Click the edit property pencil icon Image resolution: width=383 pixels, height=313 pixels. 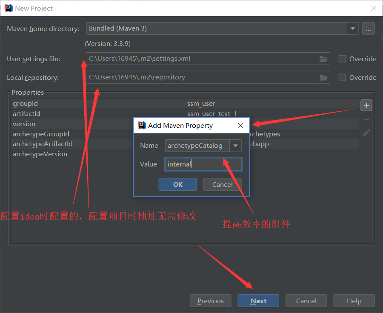(366, 133)
